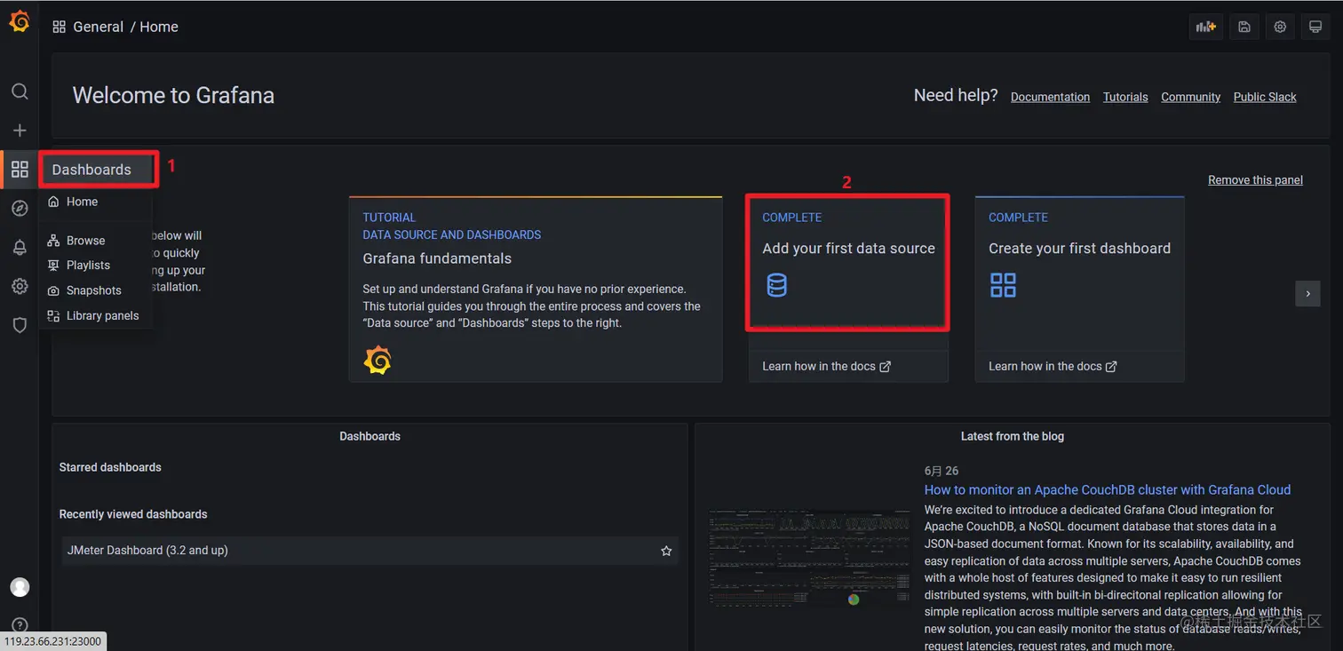Image resolution: width=1343 pixels, height=651 pixels.
Task: Click the General breadcrumb
Action: [99, 27]
